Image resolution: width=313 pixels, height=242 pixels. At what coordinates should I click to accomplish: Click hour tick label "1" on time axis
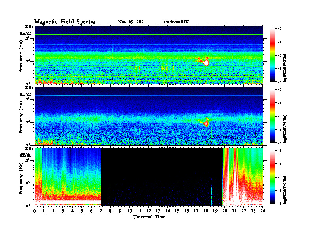tap(44, 211)
